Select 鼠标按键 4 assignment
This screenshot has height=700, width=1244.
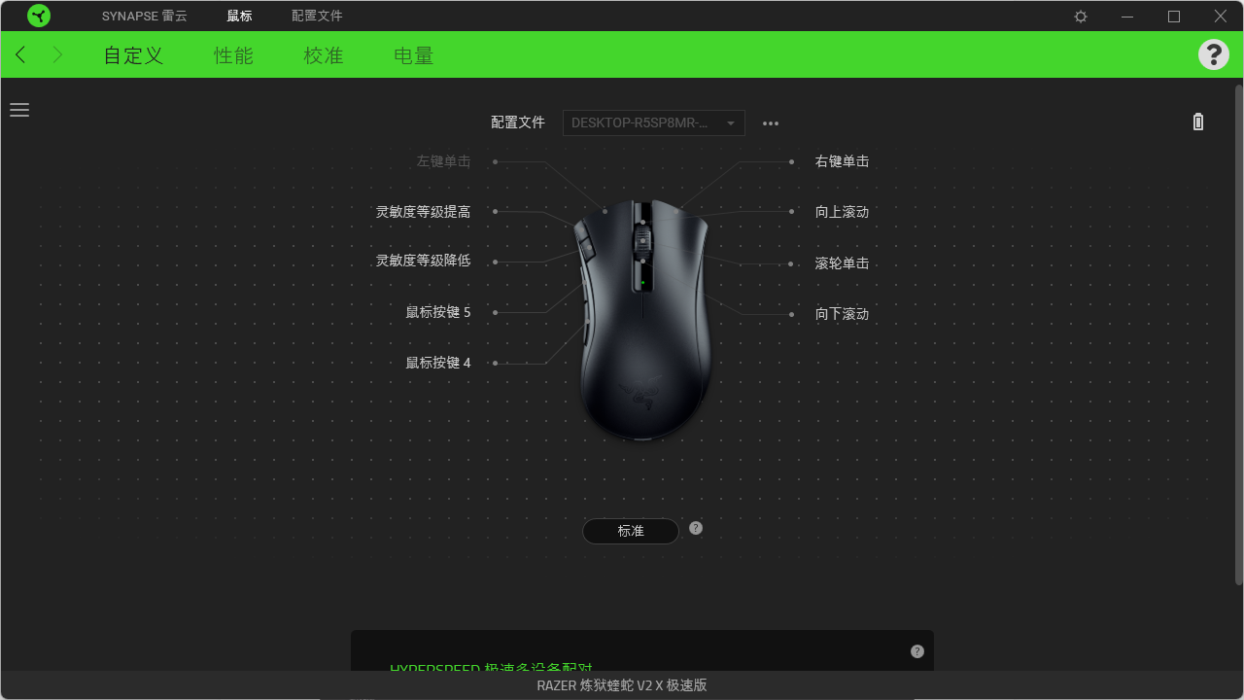(x=438, y=363)
